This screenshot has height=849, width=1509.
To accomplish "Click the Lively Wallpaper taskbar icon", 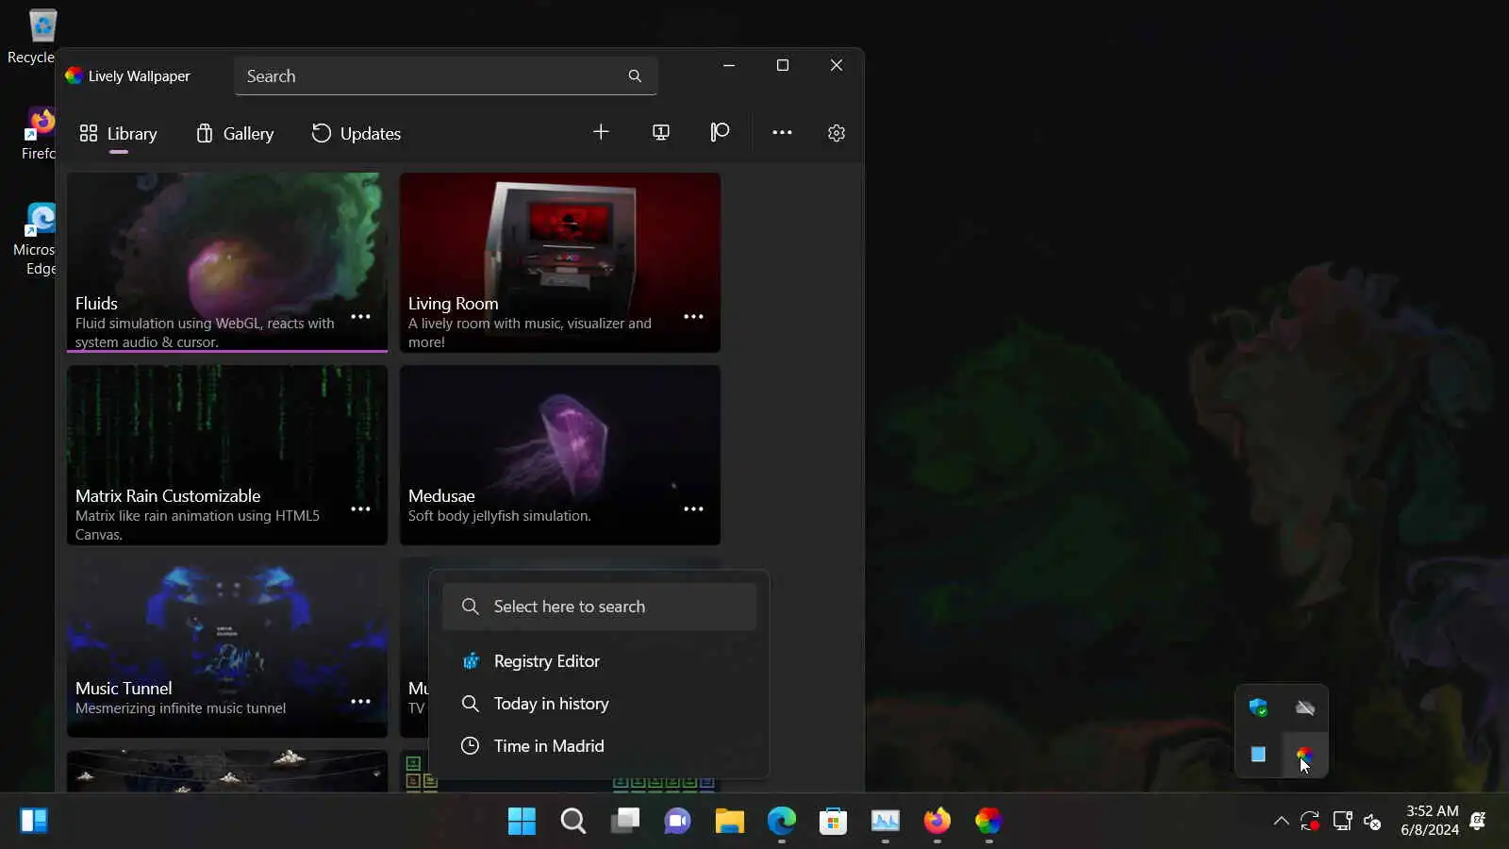I will (x=988, y=821).
